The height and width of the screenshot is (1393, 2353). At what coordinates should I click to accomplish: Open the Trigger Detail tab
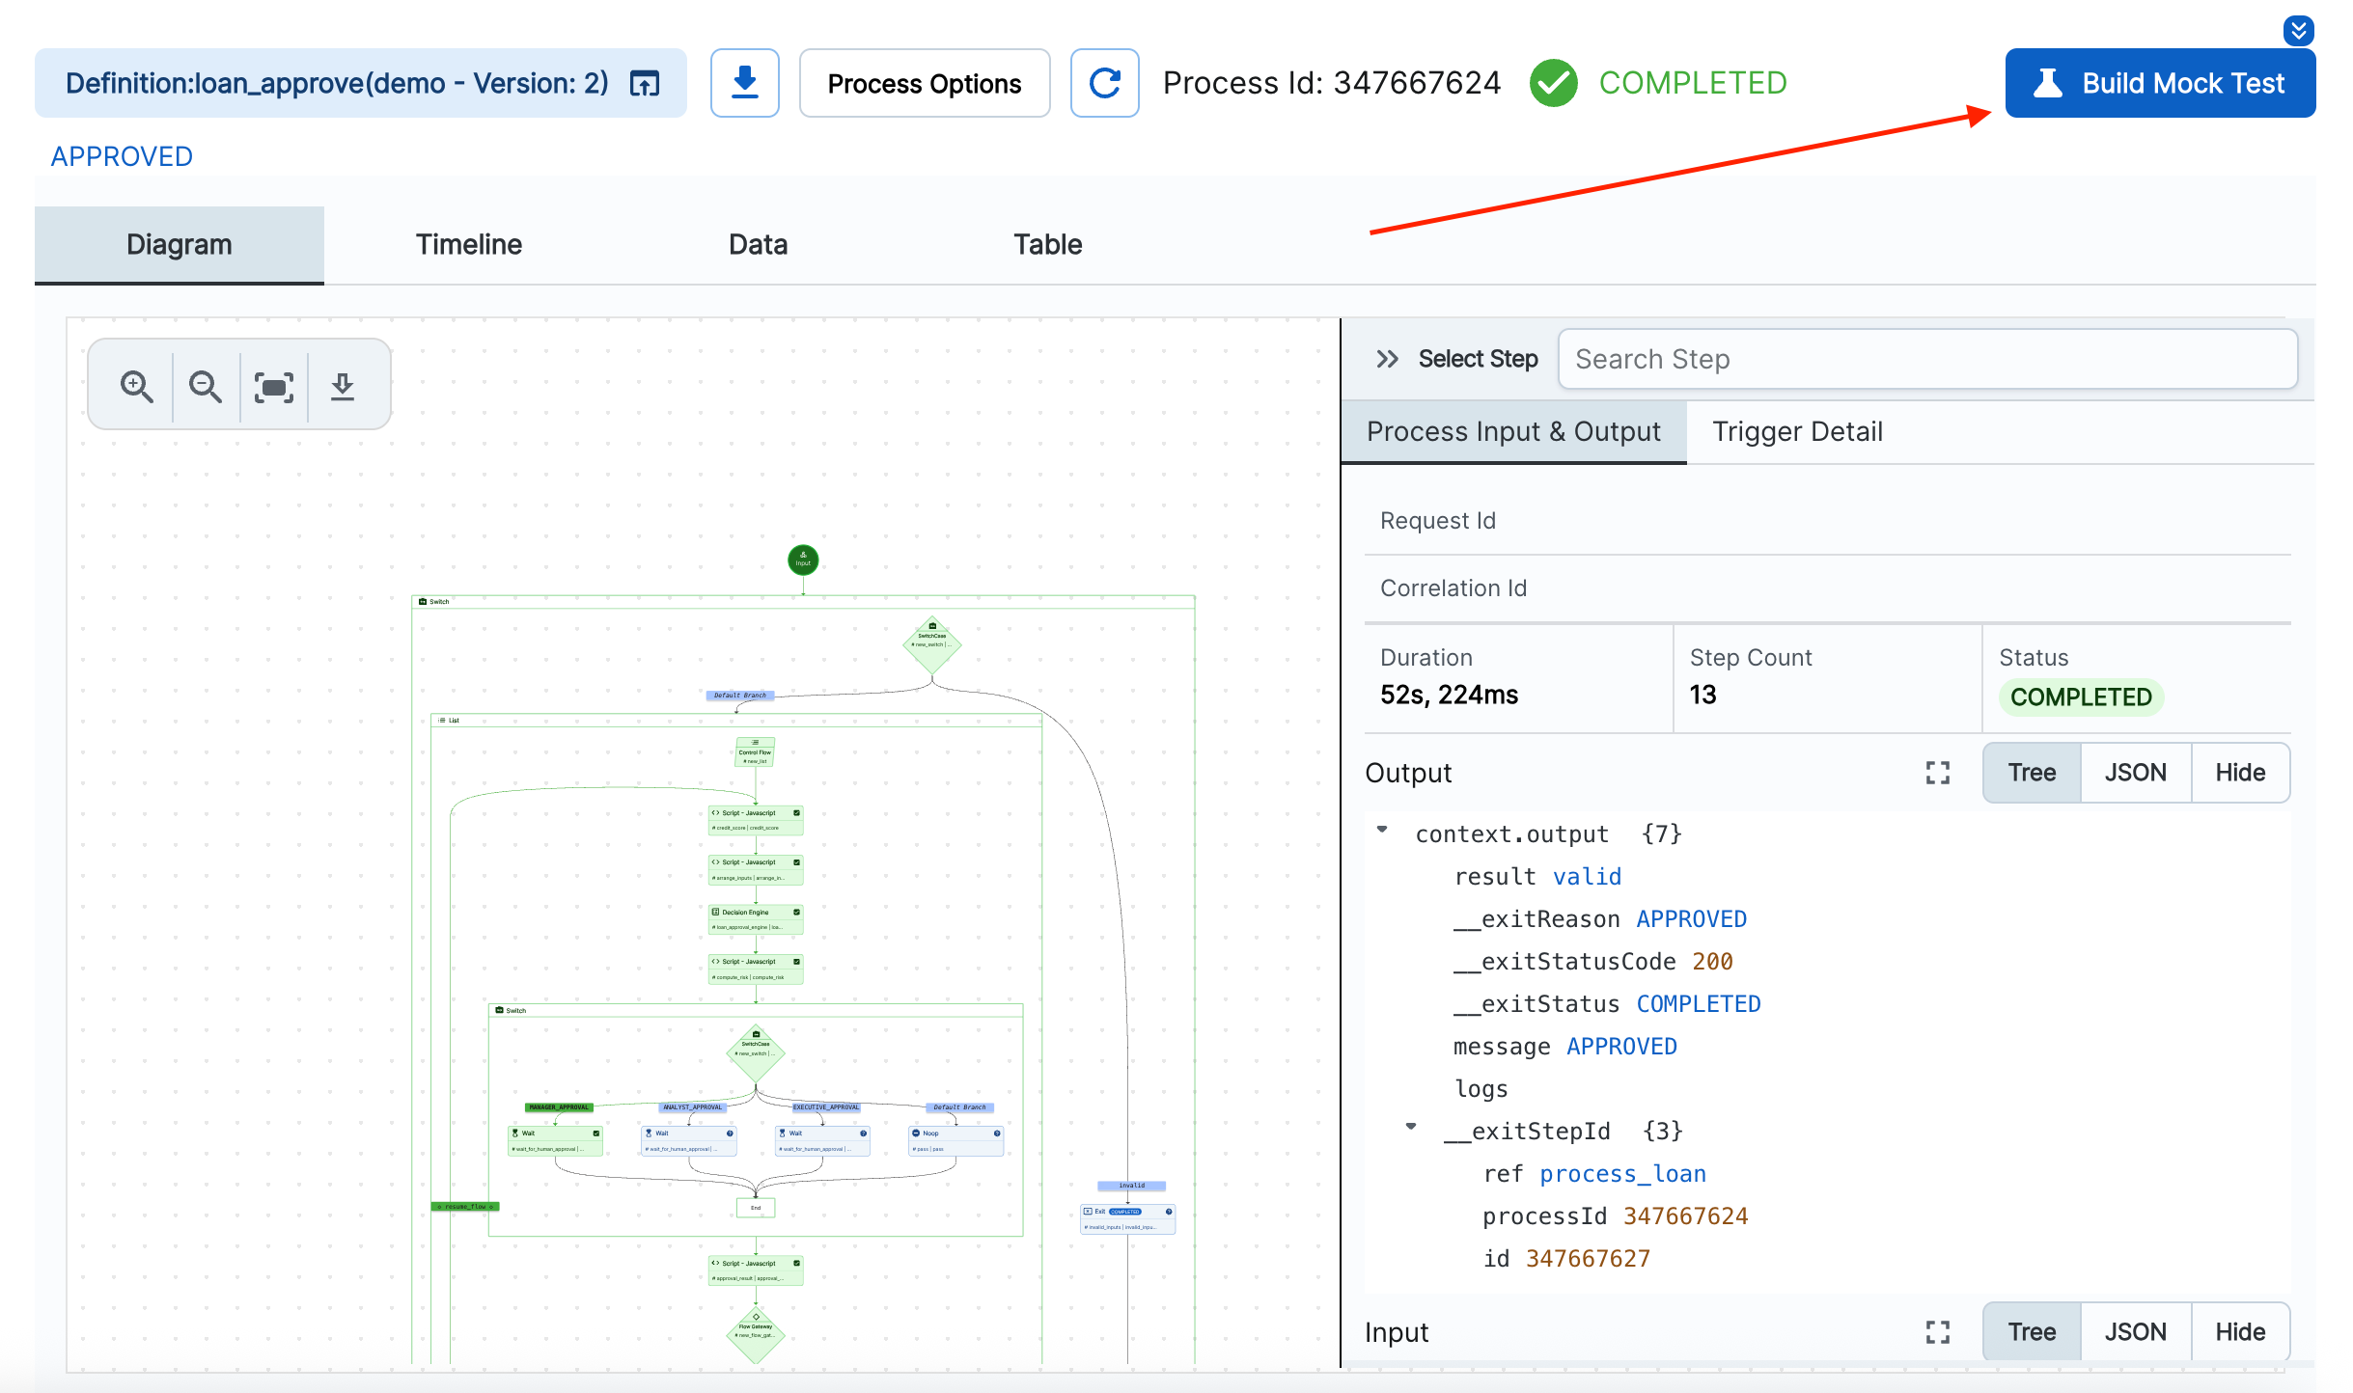coord(1797,431)
